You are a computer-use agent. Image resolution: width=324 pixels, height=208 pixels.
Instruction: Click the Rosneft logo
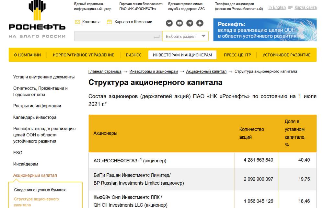[37, 20]
